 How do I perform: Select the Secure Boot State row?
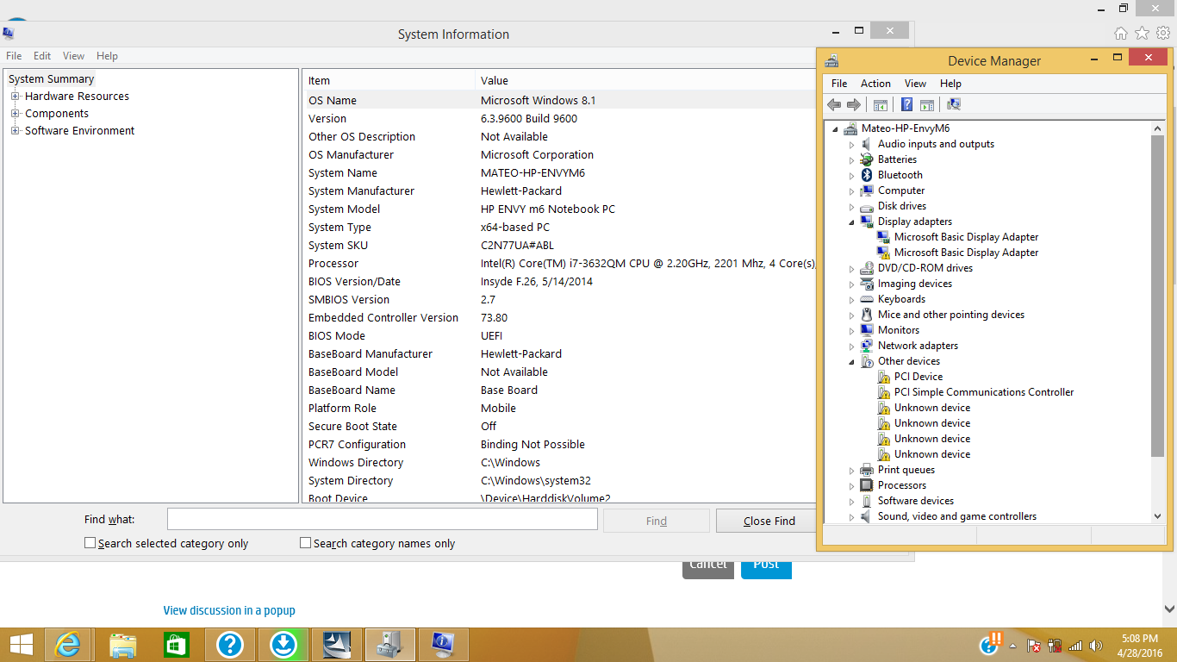(561, 427)
